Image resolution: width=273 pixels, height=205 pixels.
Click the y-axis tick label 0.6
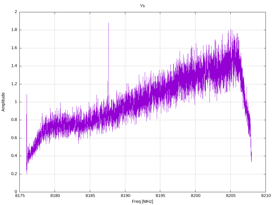click(x=14, y=138)
